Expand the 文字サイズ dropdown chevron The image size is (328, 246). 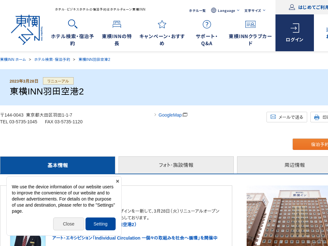point(264,10)
